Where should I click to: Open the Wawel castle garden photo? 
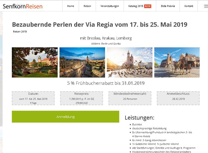pos(35,62)
